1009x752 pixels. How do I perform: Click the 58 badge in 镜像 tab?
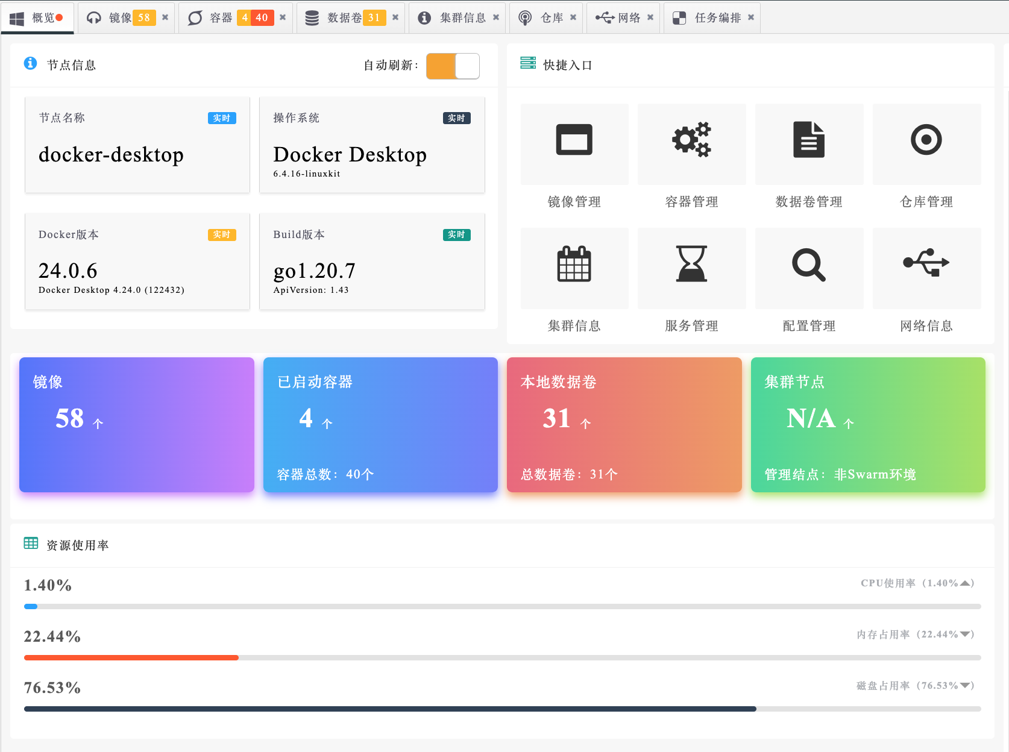click(144, 17)
